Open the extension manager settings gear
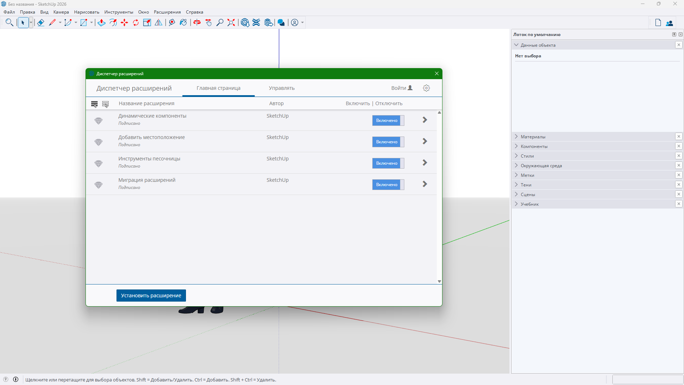The height and width of the screenshot is (385, 684). coord(426,88)
